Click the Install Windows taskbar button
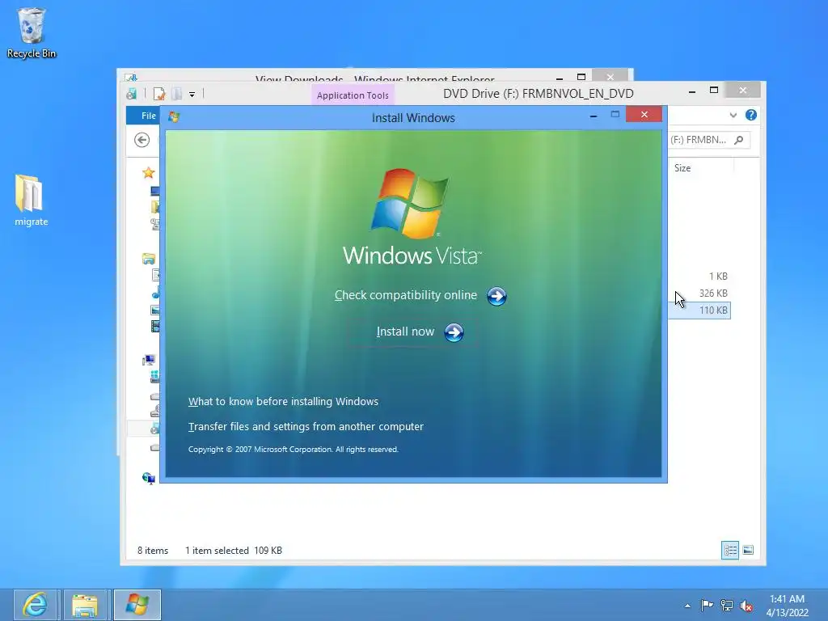 137,605
